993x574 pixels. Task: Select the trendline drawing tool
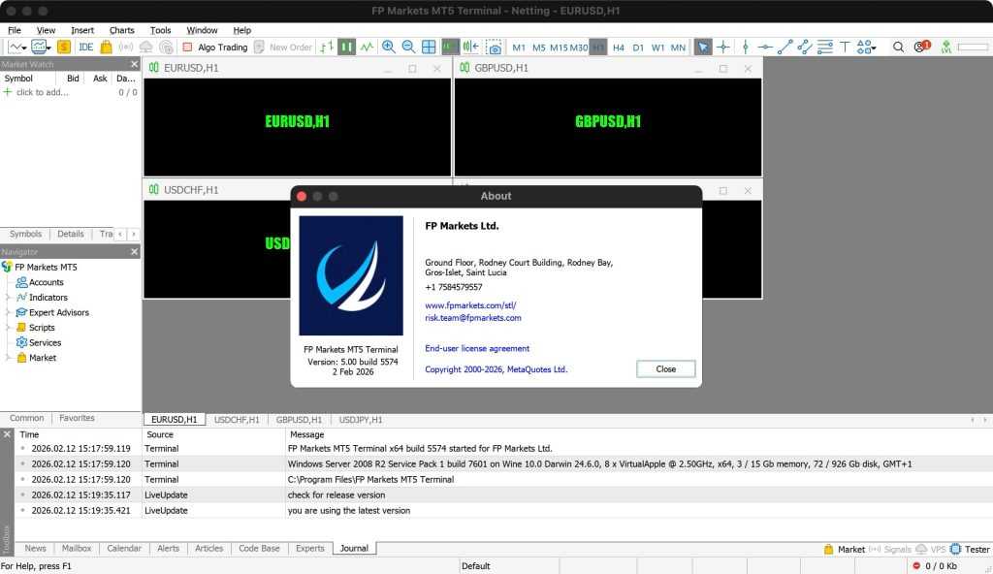tap(785, 47)
